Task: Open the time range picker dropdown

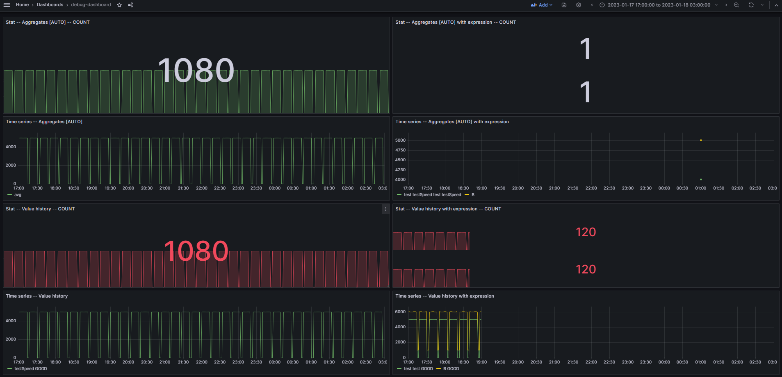Action: [x=658, y=5]
